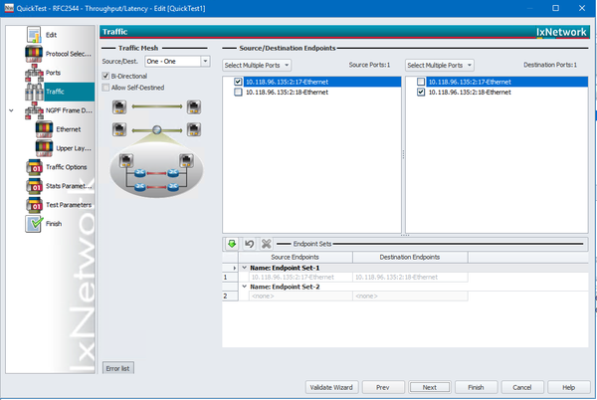
Task: Open the Error list tab
Action: click(x=117, y=368)
